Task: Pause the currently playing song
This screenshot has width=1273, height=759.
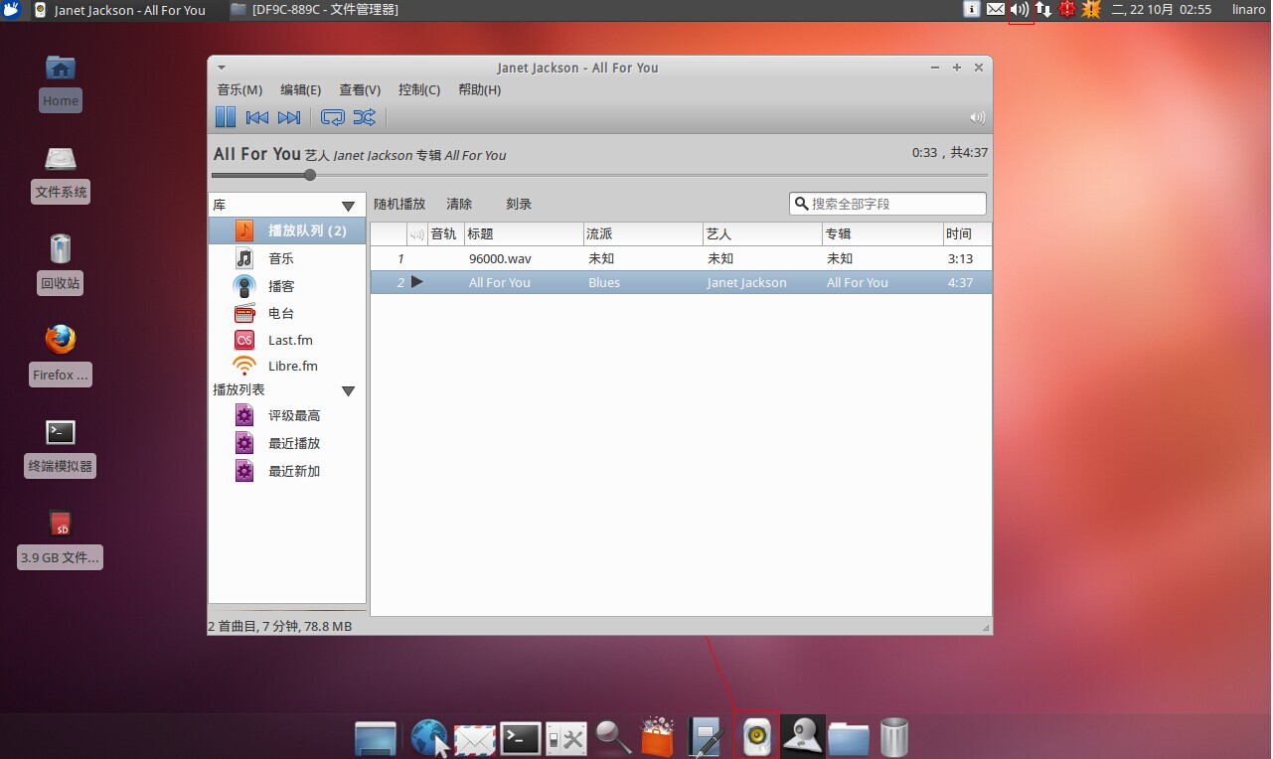Action: pyautogui.click(x=226, y=117)
